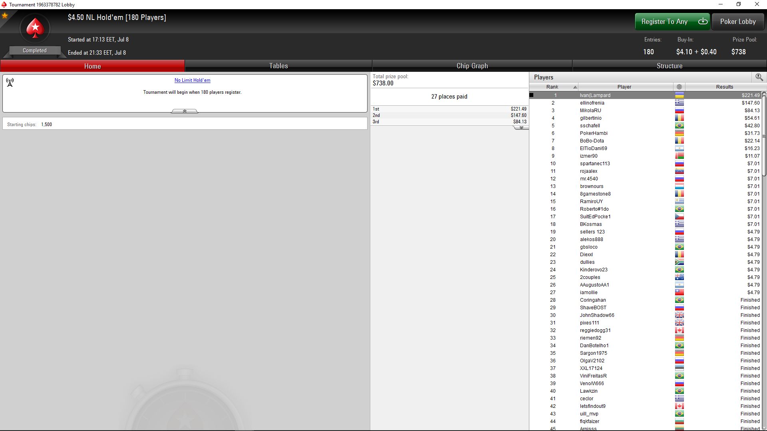Click the tournament window title icon
This screenshot has width=767, height=431.
(4, 4)
